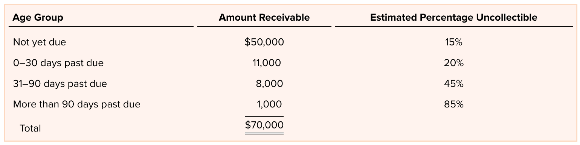Screen dimensions: 580x145
Task: Click the $70,000 total amount
Action: (x=264, y=125)
